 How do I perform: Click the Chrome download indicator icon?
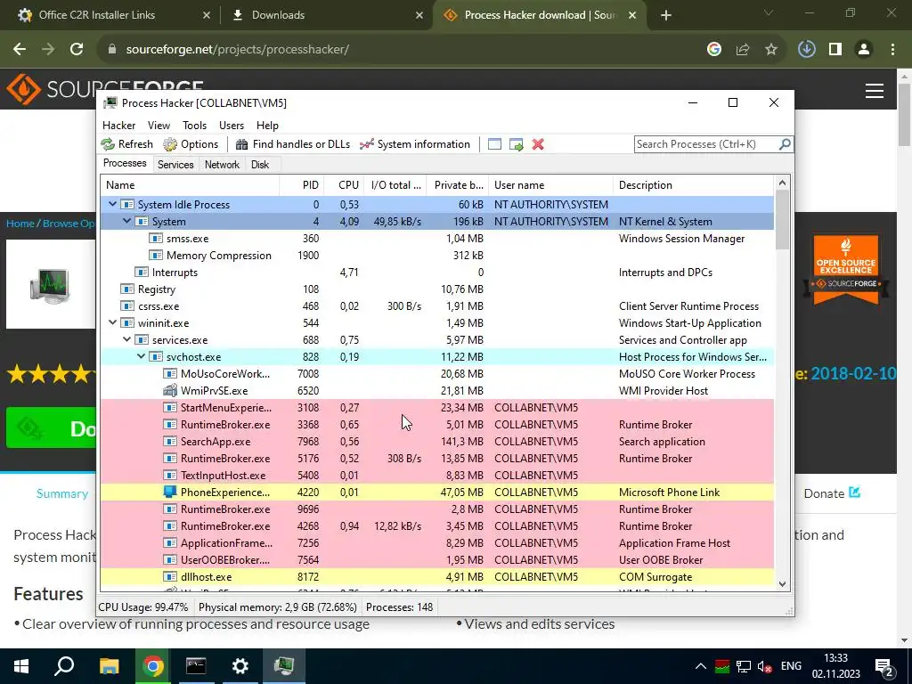coord(807,50)
